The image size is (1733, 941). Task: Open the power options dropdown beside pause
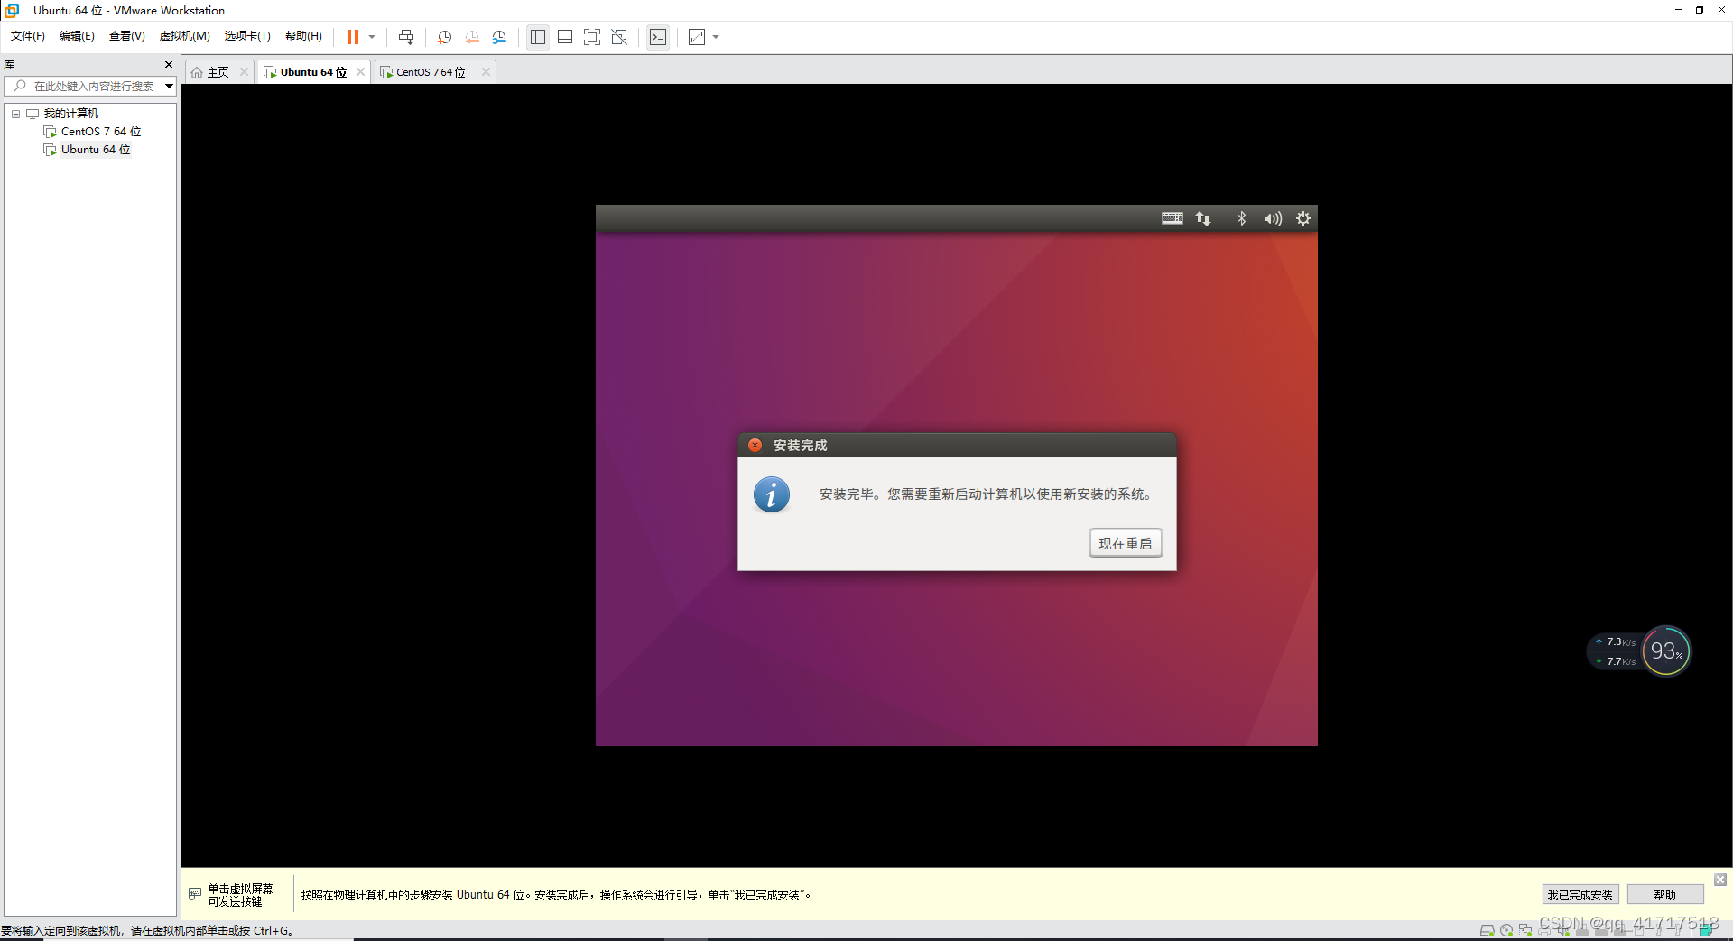(x=372, y=37)
